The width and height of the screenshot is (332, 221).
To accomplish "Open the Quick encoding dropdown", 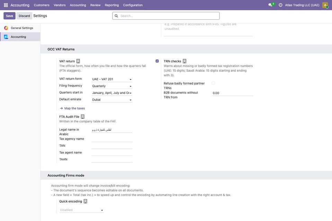I will 81,210.
